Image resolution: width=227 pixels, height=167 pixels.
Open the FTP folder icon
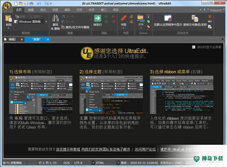point(141,18)
